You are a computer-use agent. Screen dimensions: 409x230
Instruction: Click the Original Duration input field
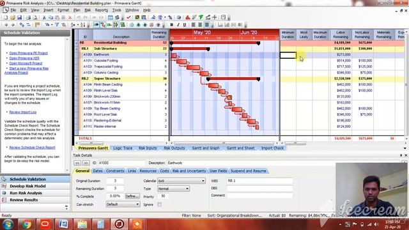tap(115, 181)
